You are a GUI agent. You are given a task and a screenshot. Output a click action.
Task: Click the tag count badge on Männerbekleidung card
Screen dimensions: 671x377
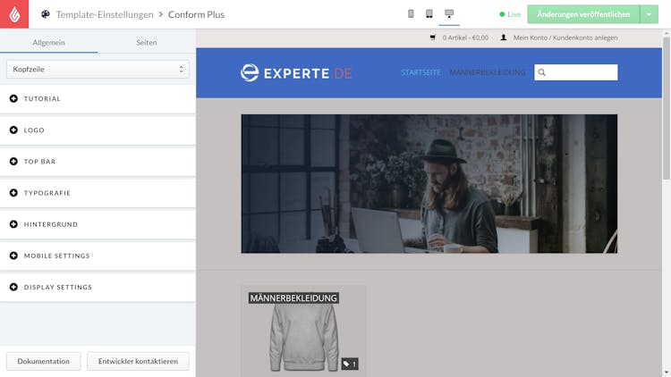pyautogui.click(x=350, y=364)
